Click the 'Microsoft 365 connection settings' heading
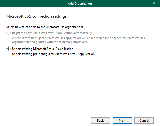Image resolution: width=160 pixels, height=126 pixels. pyautogui.click(x=36, y=16)
